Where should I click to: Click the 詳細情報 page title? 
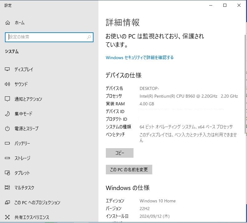click(122, 22)
